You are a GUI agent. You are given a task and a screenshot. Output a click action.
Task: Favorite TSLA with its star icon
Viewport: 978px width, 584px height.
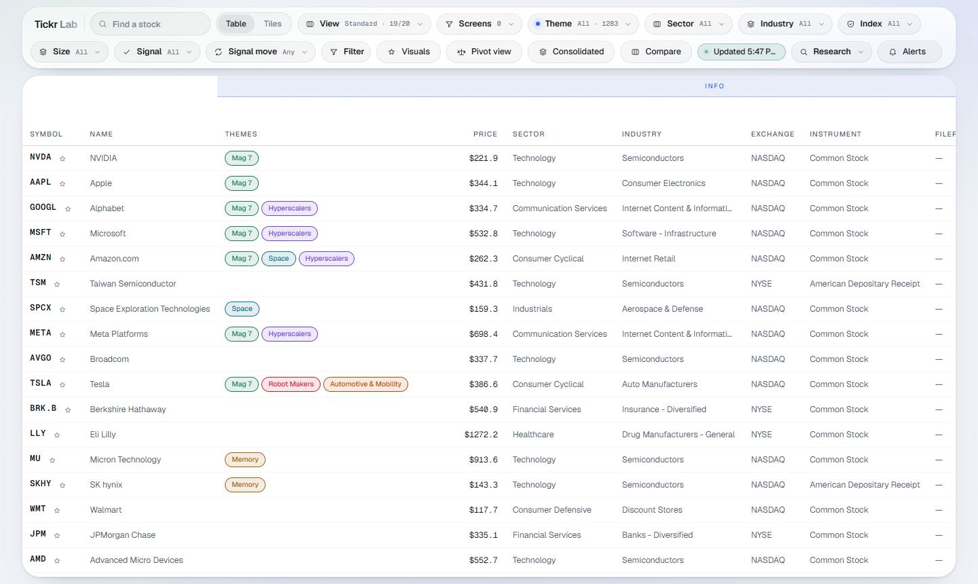point(62,385)
